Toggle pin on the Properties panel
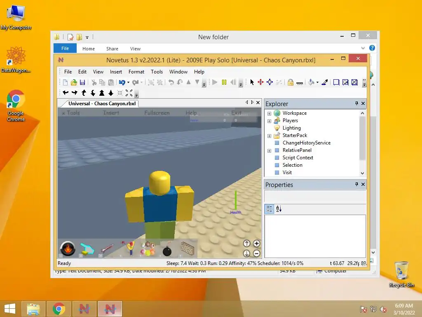The width and height of the screenshot is (422, 317). tap(356, 184)
